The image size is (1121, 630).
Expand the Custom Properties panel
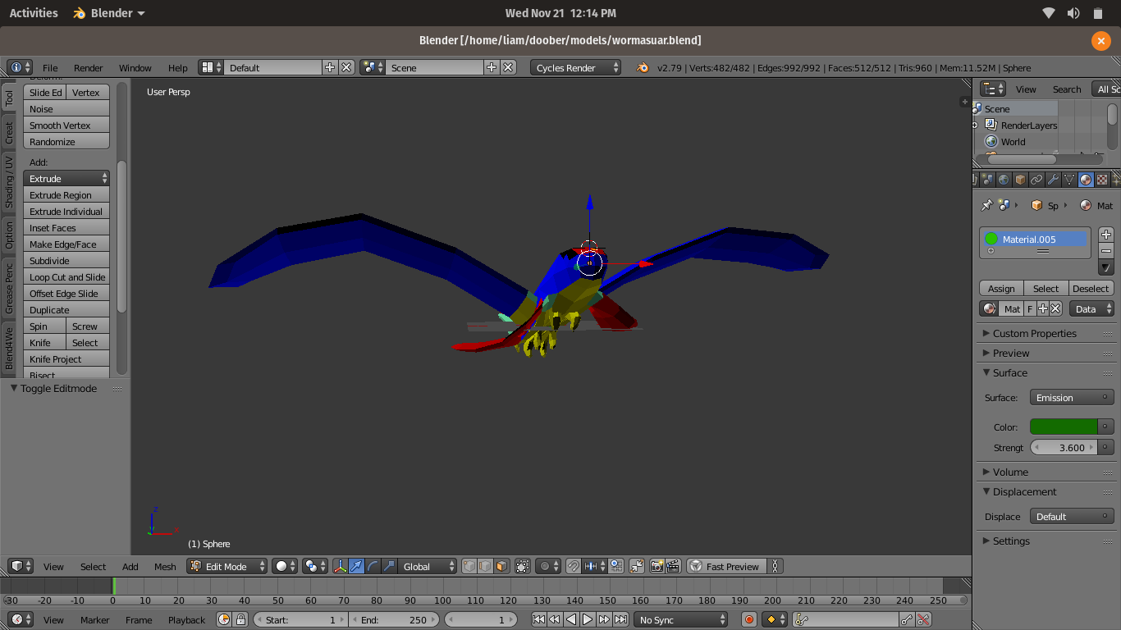point(1034,334)
